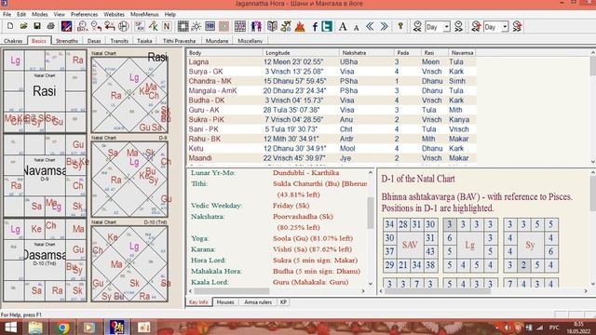Switch to the Mundane tab
Image resolution: width=596 pixels, height=335 pixels.
tap(217, 41)
